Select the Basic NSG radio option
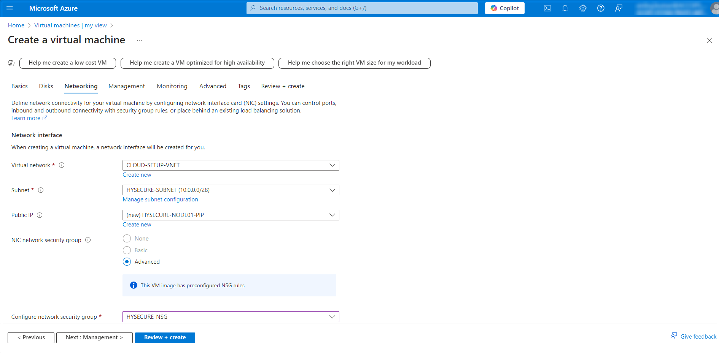 click(x=127, y=250)
